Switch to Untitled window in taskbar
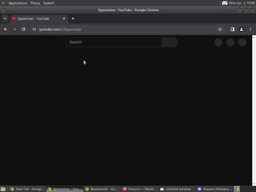 [x=177, y=189]
